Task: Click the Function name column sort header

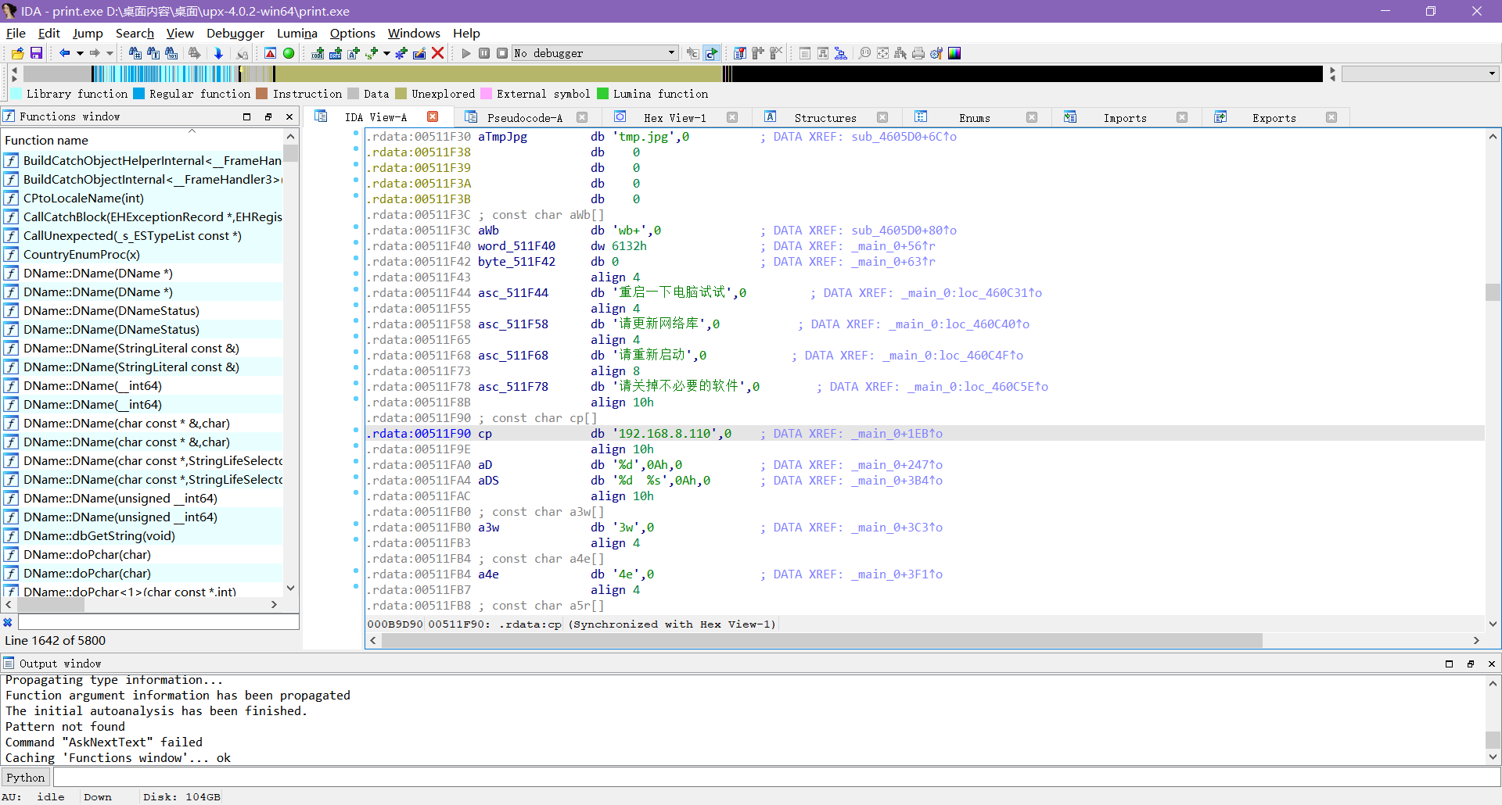Action: pos(142,140)
